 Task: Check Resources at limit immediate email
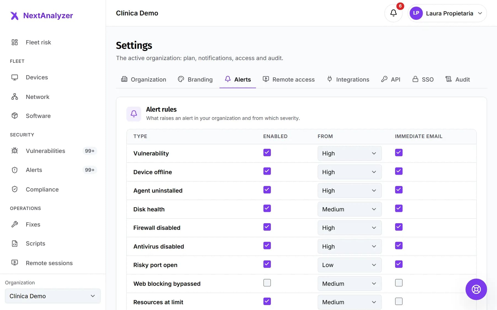point(399,301)
